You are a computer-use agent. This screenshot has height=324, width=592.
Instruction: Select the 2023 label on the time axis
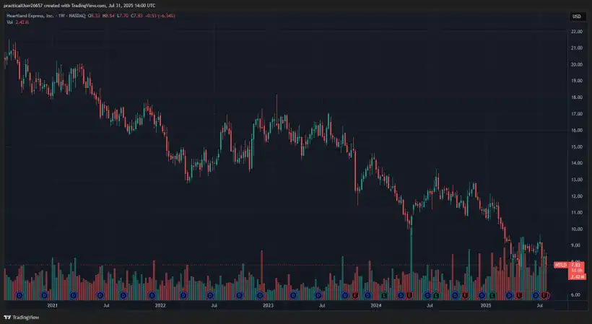(269, 306)
